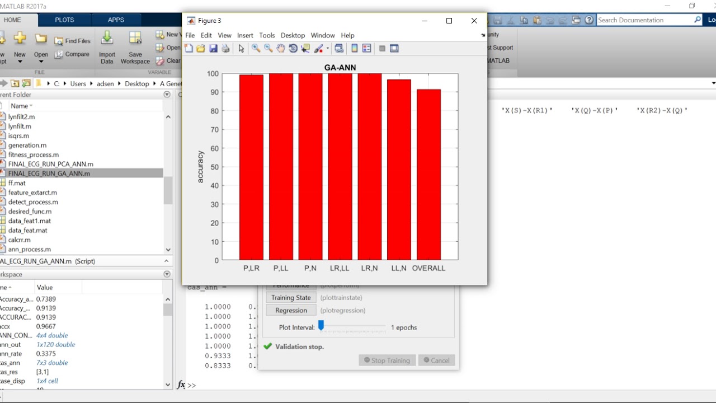This screenshot has height=403, width=716.
Task: Open the Help menu in Figure 3
Action: [347, 35]
